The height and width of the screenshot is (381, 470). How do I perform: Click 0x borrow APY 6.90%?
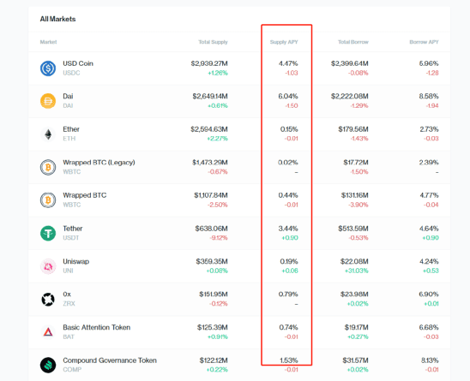[429, 295]
